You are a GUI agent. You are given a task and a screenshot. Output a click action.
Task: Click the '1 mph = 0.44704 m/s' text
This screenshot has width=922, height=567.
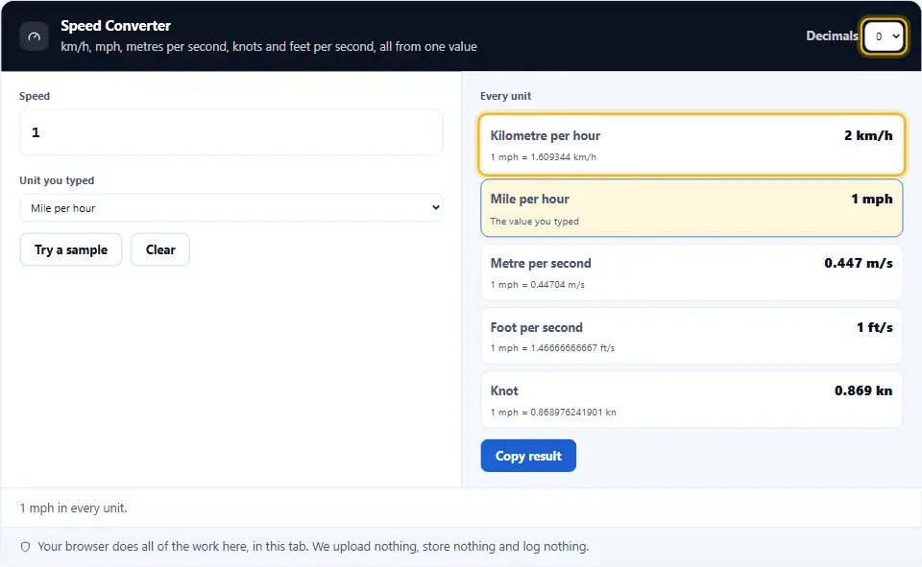point(538,285)
